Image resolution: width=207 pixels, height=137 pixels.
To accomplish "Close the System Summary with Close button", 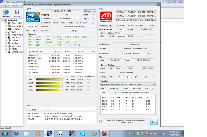I will click(154, 122).
